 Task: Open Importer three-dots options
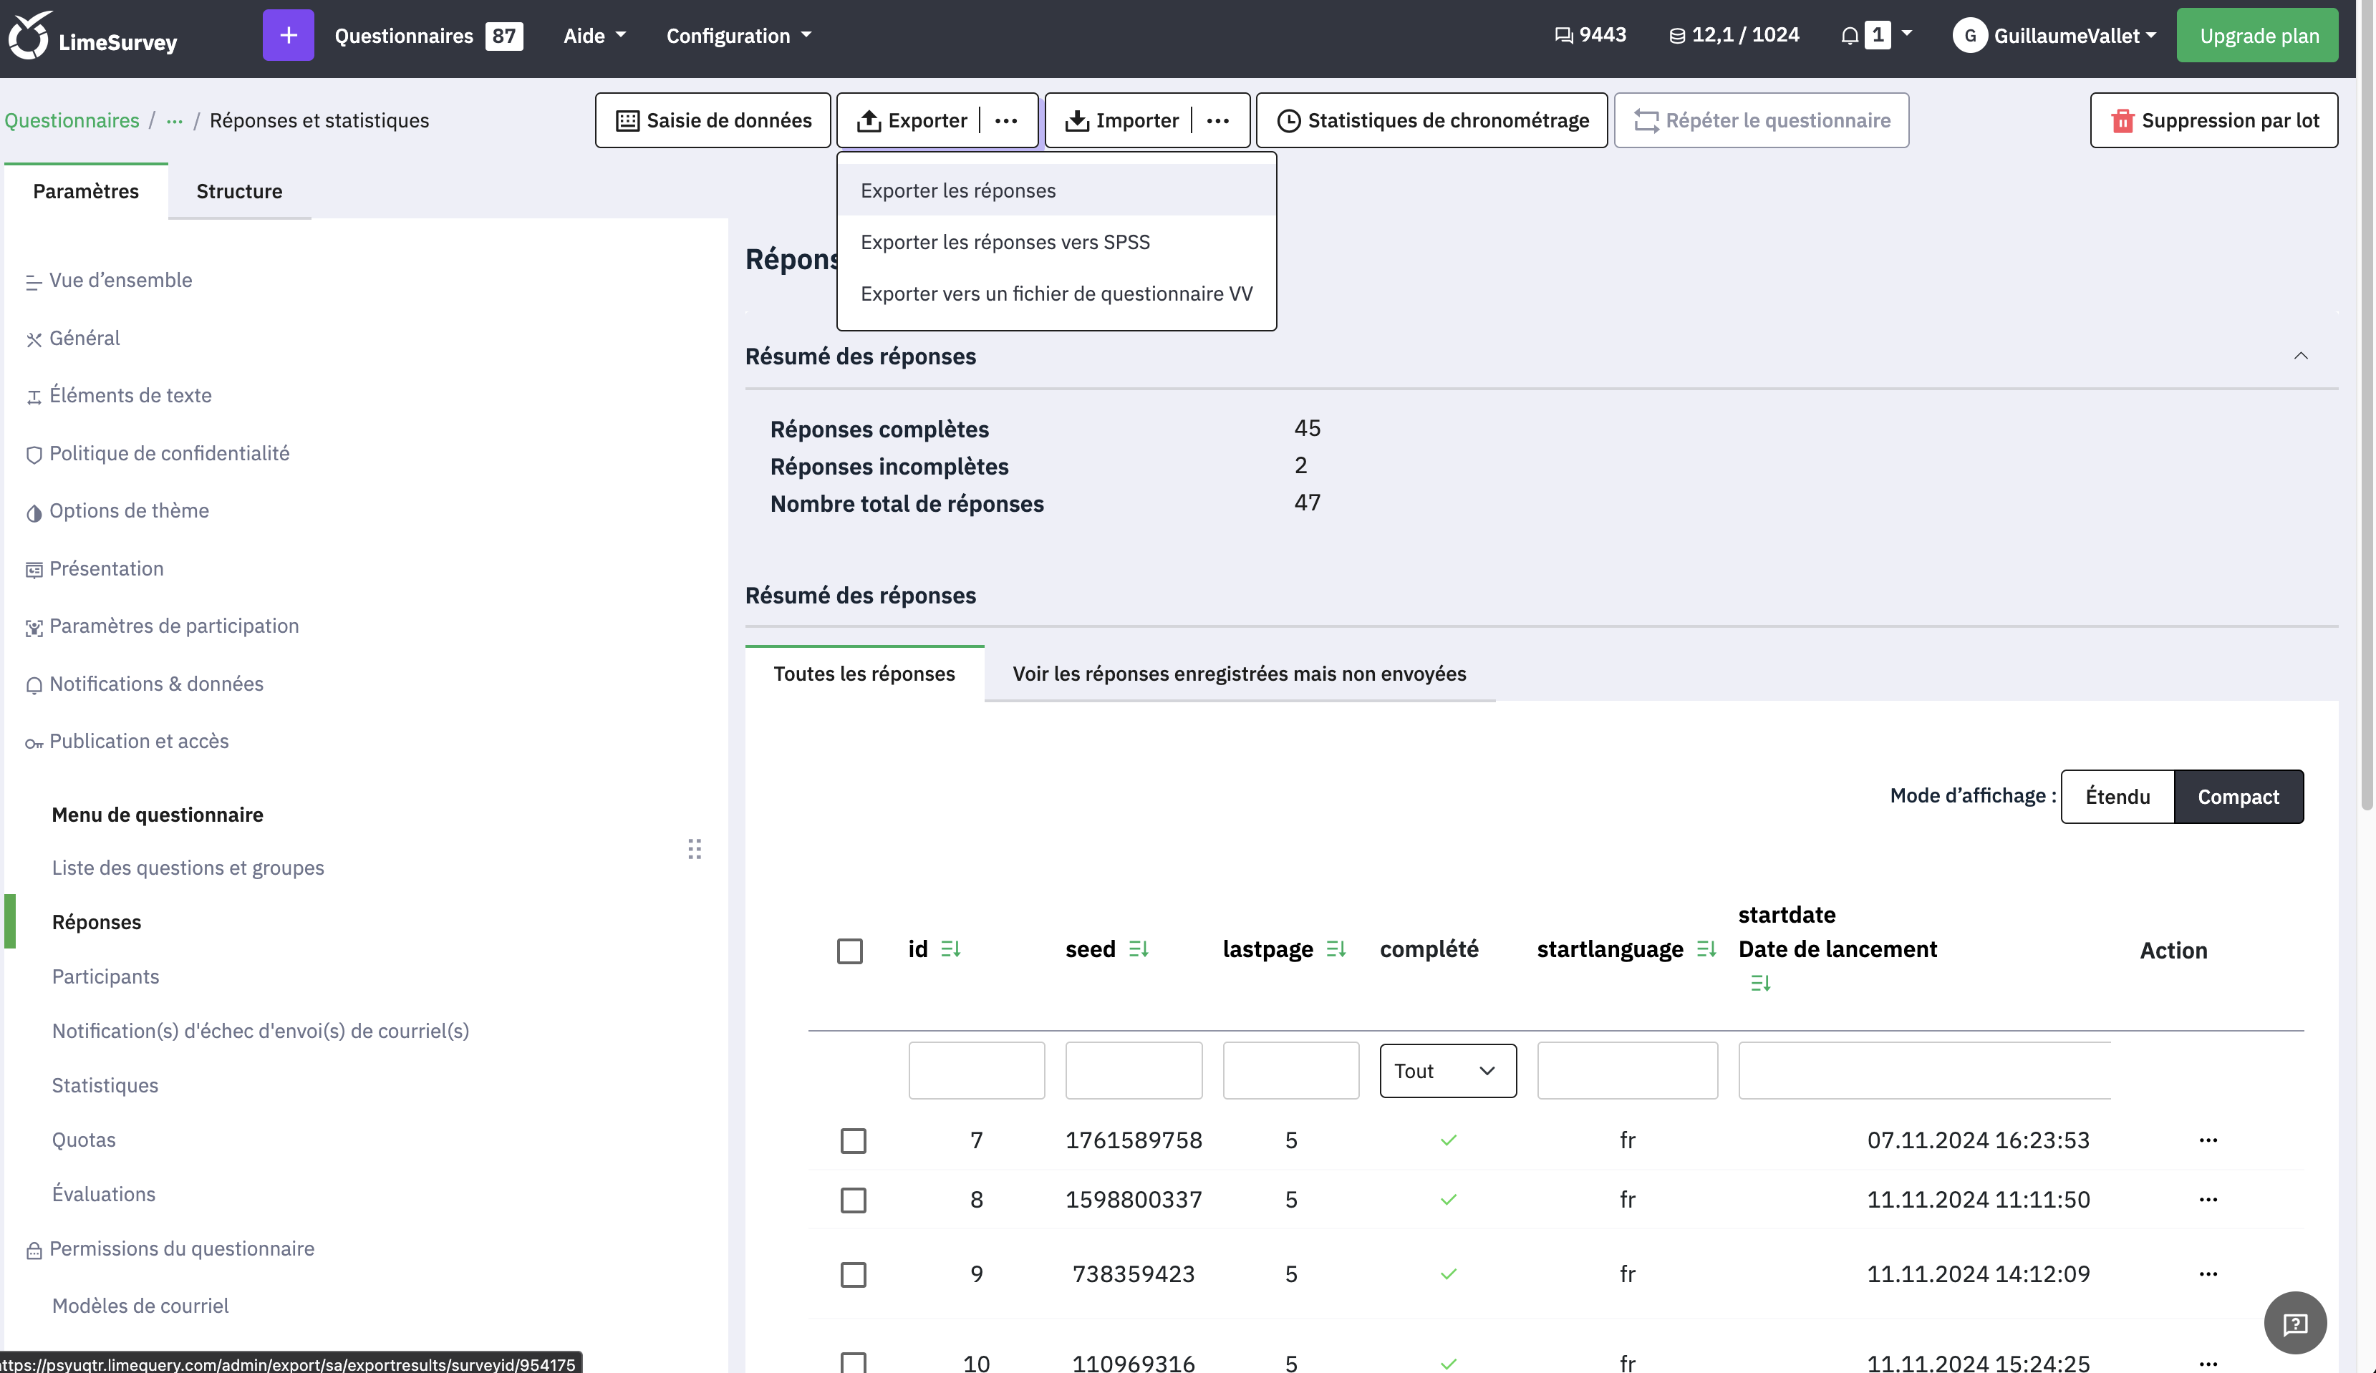coord(1217,120)
